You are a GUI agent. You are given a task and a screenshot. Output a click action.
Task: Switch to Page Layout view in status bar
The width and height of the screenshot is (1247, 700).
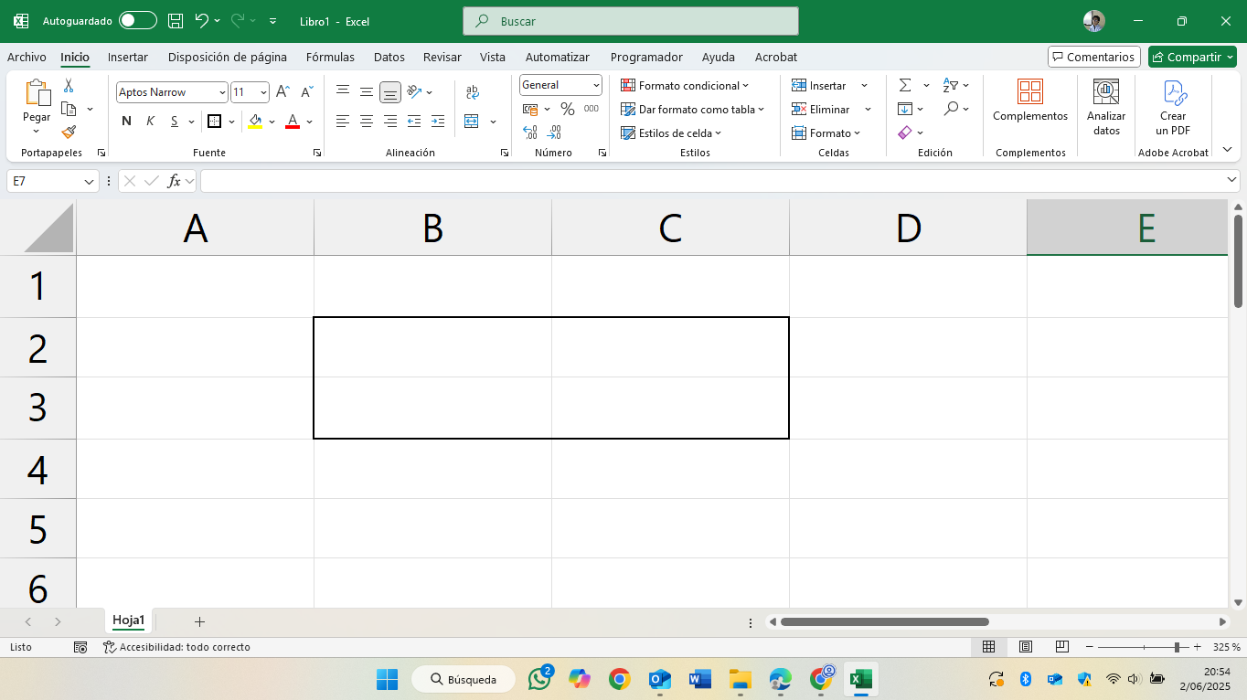(x=1026, y=647)
